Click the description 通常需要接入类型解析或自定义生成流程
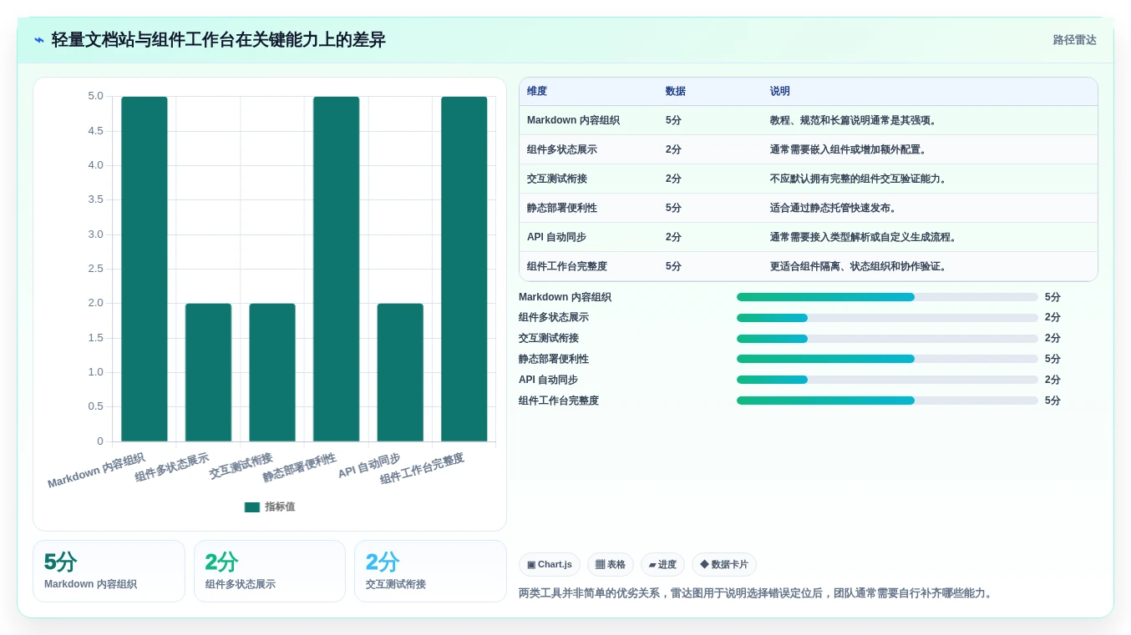Image resolution: width=1131 pixels, height=635 pixels. click(x=865, y=237)
